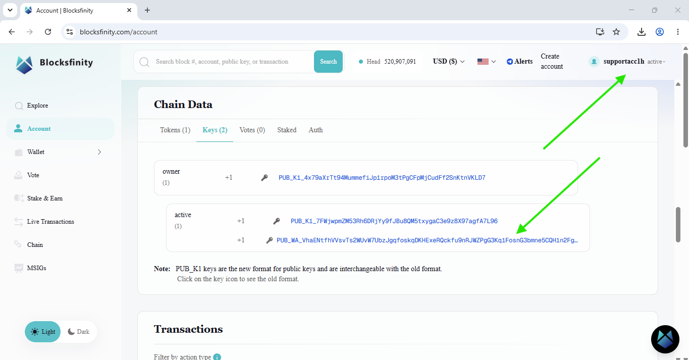
Task: Click the teal Search button
Action: 328,62
